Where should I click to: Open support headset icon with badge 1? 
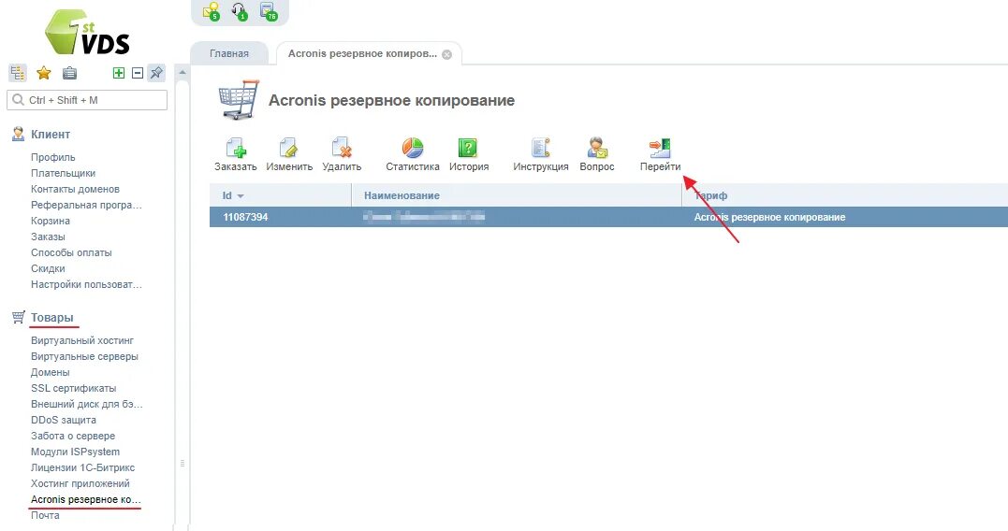pos(240,11)
